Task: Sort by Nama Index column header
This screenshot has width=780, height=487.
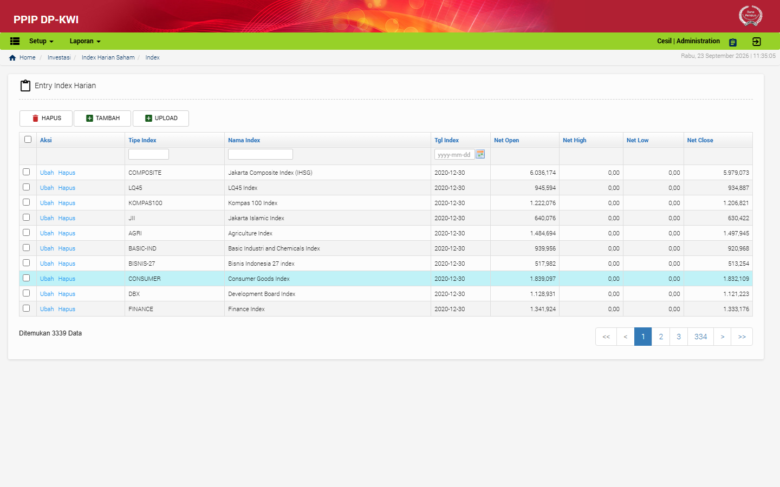Action: click(x=244, y=140)
